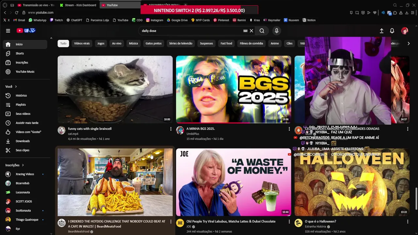
Task: Open Inscrições in the sidebar
Action: click(x=25, y=63)
